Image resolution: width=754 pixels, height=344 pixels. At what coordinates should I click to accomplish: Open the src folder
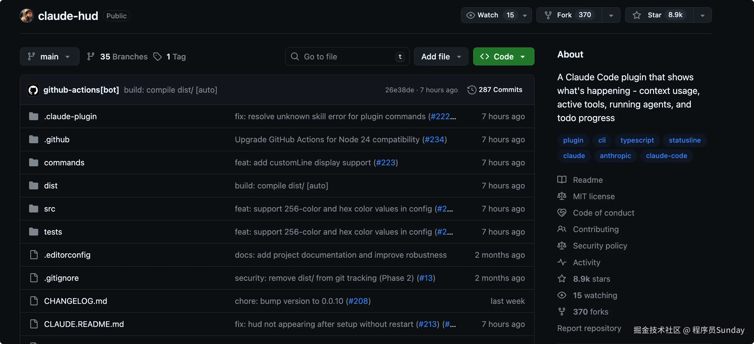point(50,209)
